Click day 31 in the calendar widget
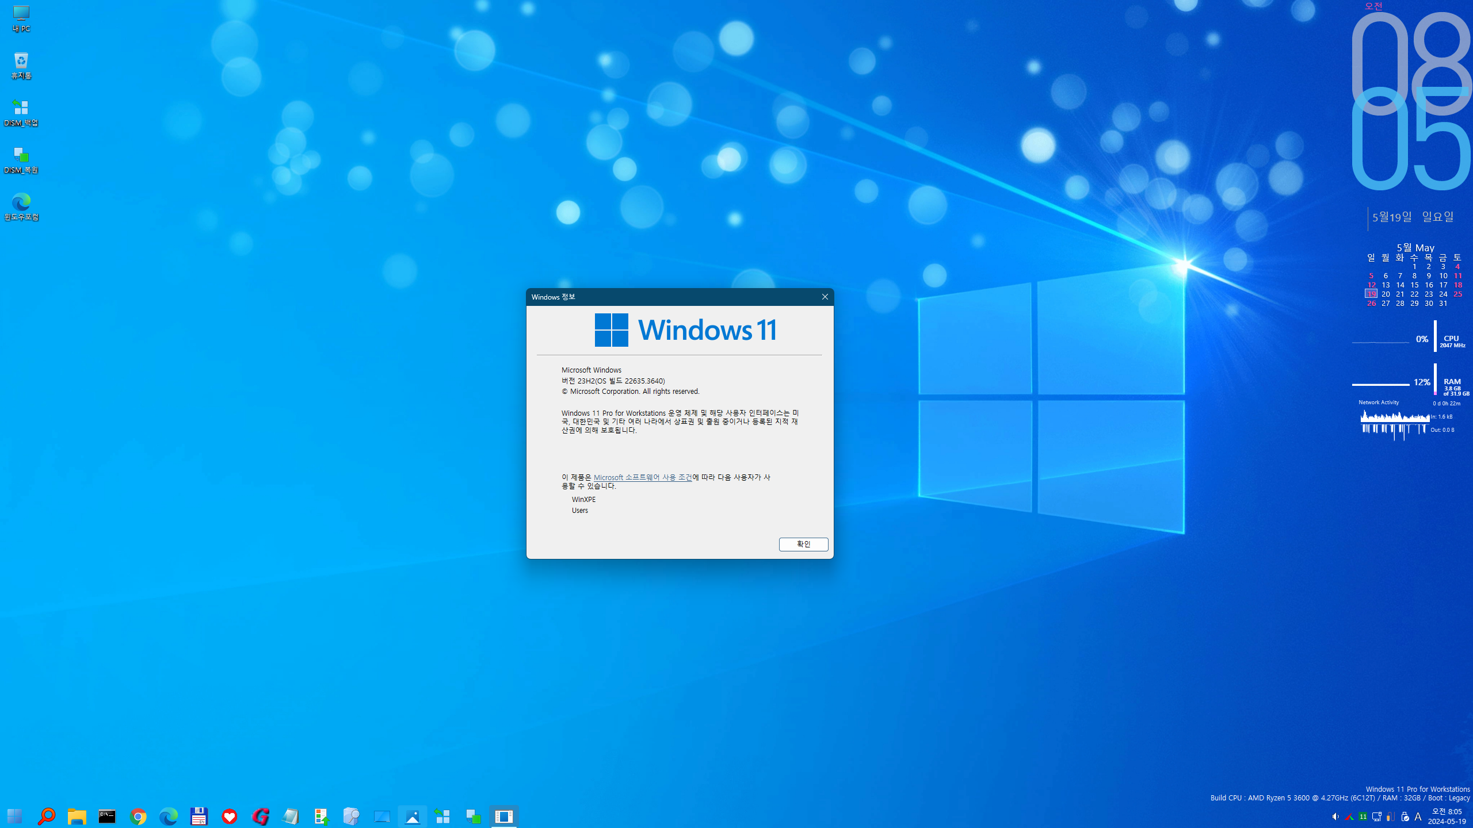1473x828 pixels. pyautogui.click(x=1443, y=303)
